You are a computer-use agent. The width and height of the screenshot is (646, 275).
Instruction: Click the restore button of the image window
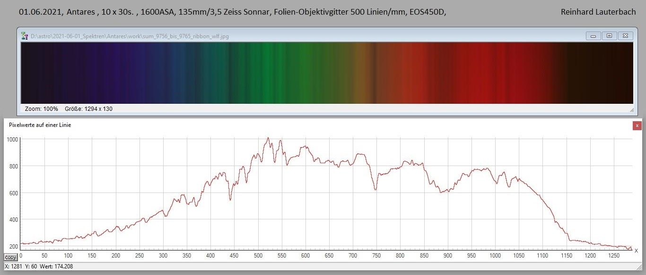pos(609,36)
